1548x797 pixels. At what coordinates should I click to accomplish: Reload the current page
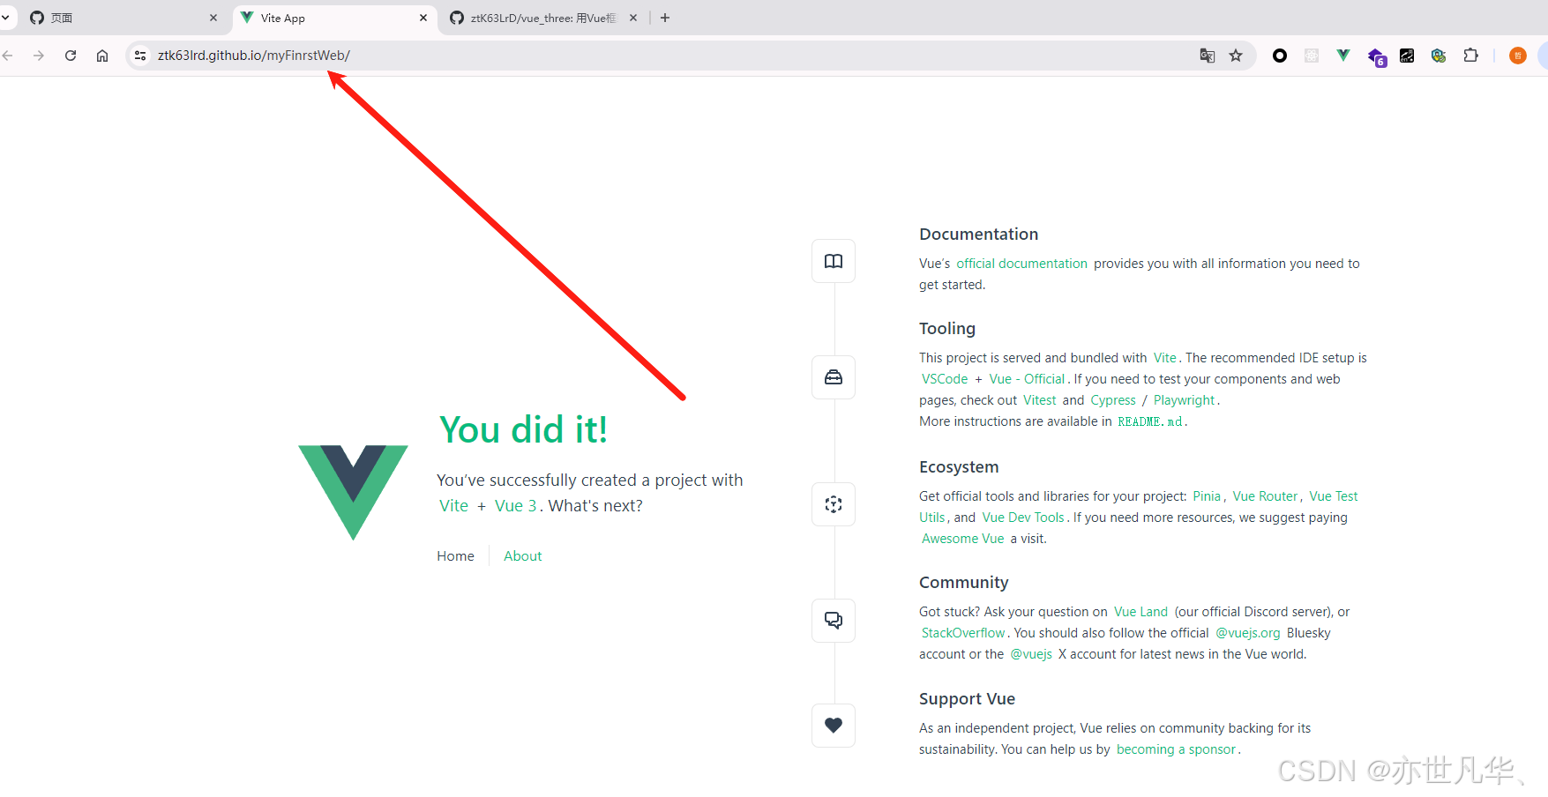(71, 56)
